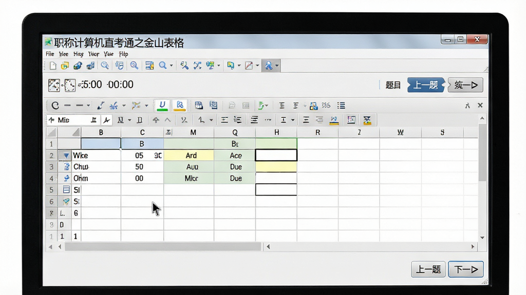Select the cell containing "Ace"
Screen dimensions: 526x295
(235, 156)
